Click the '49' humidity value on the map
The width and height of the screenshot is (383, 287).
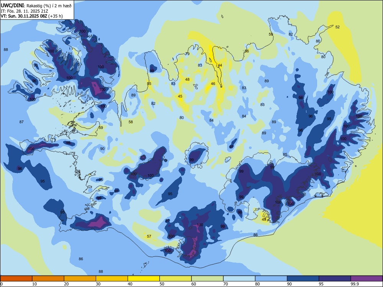coord(264,219)
